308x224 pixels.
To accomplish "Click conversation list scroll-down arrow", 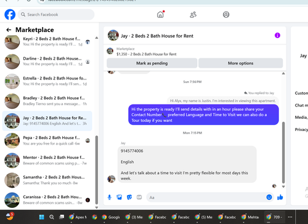I will (97, 207).
